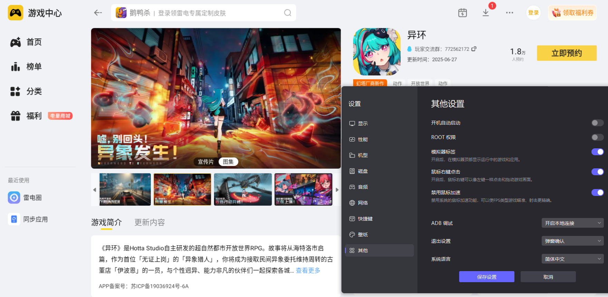Click the 游戏中心 gamepad logo icon

pos(16,13)
